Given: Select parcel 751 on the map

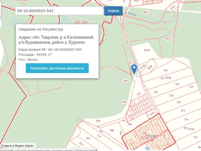Looking at the screenshot, I should click(195, 137).
